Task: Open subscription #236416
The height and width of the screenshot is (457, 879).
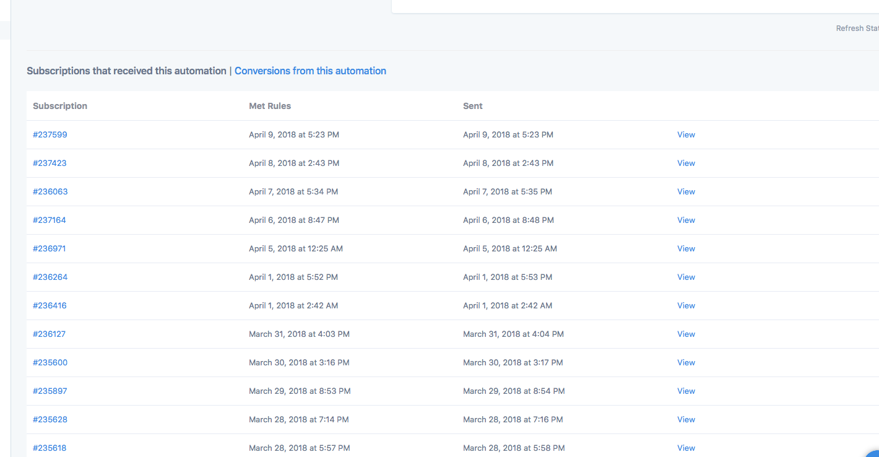Action: pos(50,305)
